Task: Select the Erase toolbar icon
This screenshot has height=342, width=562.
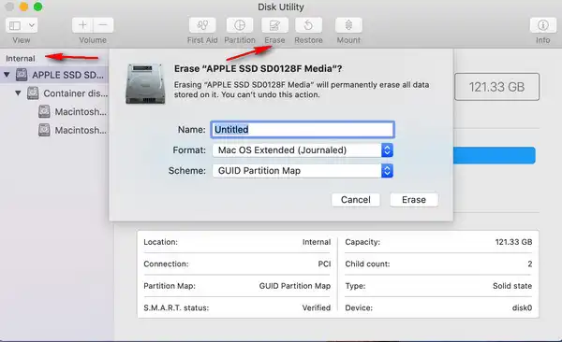Action: pos(274,25)
